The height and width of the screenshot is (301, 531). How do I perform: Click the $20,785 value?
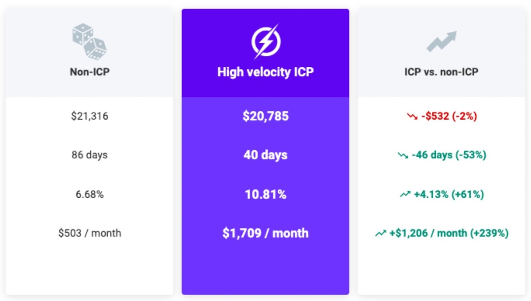pyautogui.click(x=265, y=116)
